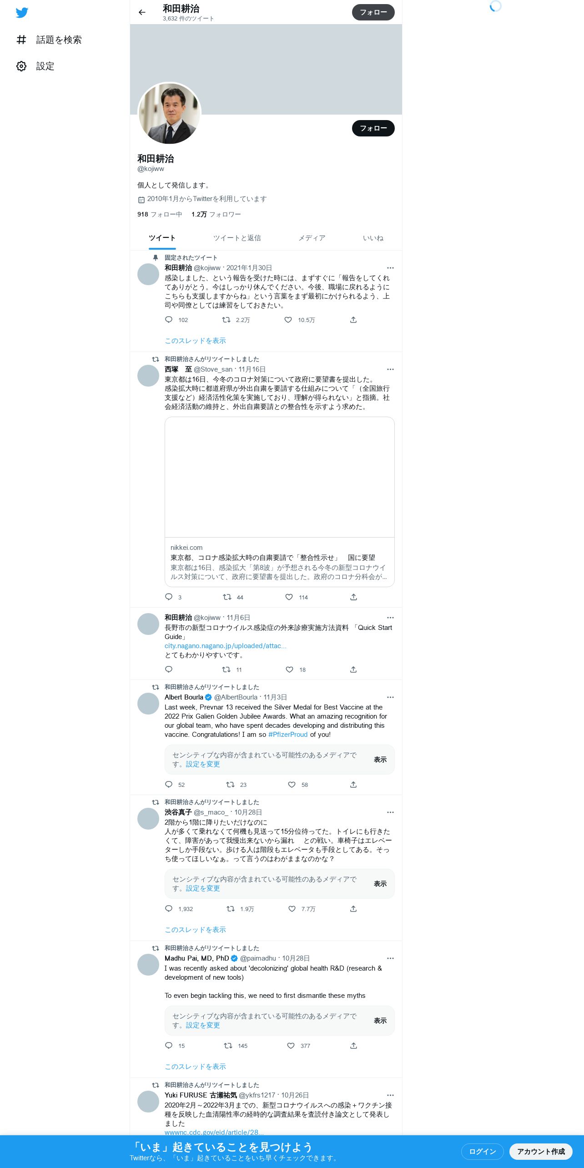Like the pinned tweet with 10.5万 likes

(288, 320)
